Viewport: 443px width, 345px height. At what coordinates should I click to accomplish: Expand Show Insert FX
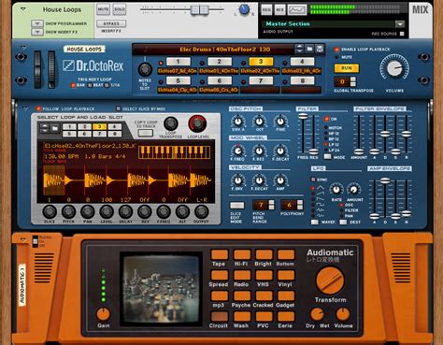pyautogui.click(x=37, y=32)
